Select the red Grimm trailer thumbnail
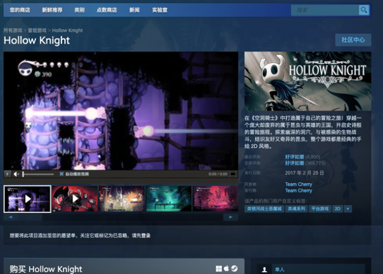The image size is (383, 274). (x=74, y=198)
